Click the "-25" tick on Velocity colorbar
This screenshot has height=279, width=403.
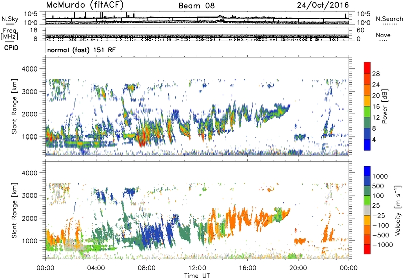tap(378, 215)
